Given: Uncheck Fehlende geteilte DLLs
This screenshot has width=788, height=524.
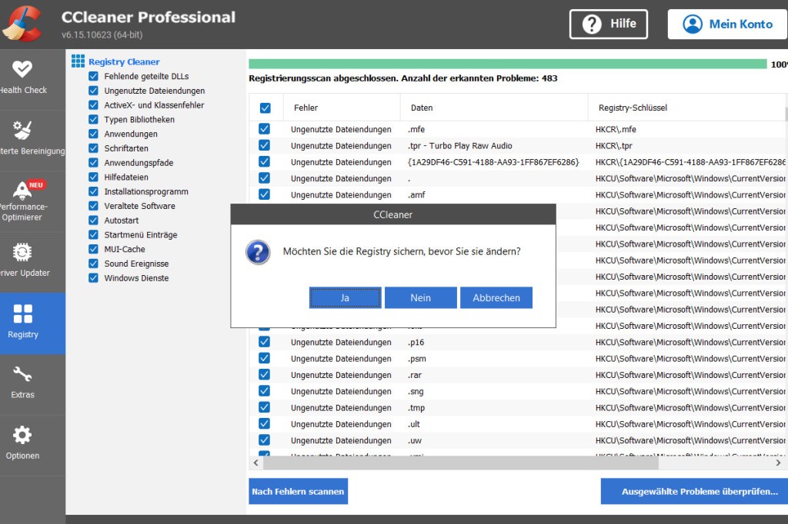Looking at the screenshot, I should click(x=93, y=76).
